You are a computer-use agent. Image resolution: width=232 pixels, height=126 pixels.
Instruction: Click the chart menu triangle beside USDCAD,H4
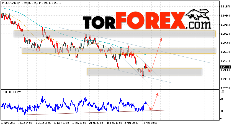(x=2, y=3)
